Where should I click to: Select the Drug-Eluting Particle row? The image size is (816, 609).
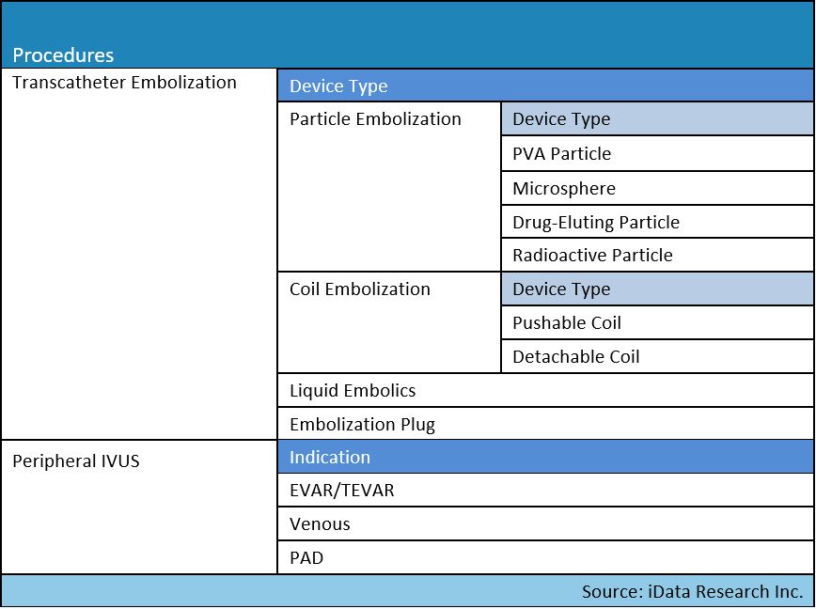657,222
